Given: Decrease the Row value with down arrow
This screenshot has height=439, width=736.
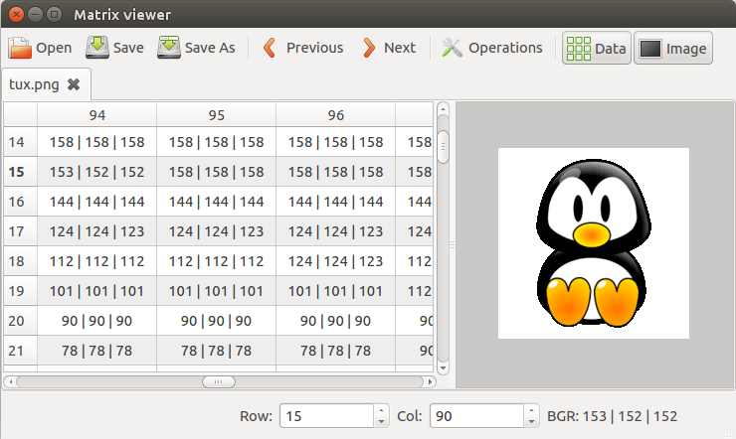Looking at the screenshot, I should [381, 422].
